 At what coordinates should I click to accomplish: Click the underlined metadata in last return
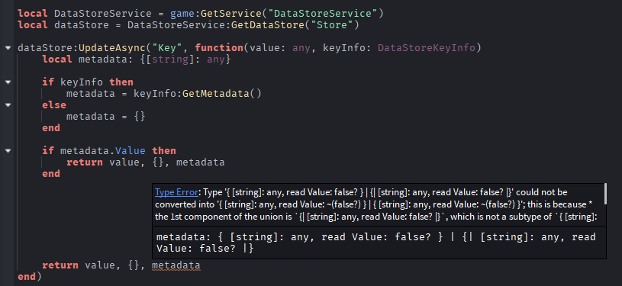click(x=176, y=265)
